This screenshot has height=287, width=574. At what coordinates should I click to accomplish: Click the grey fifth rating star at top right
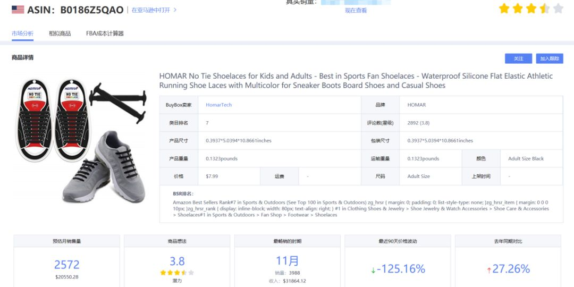[558, 9]
